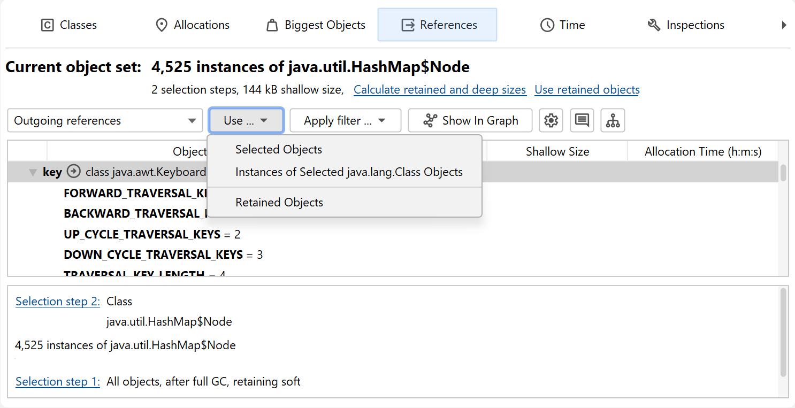
Task: Click Show In Graph button
Action: pos(470,121)
